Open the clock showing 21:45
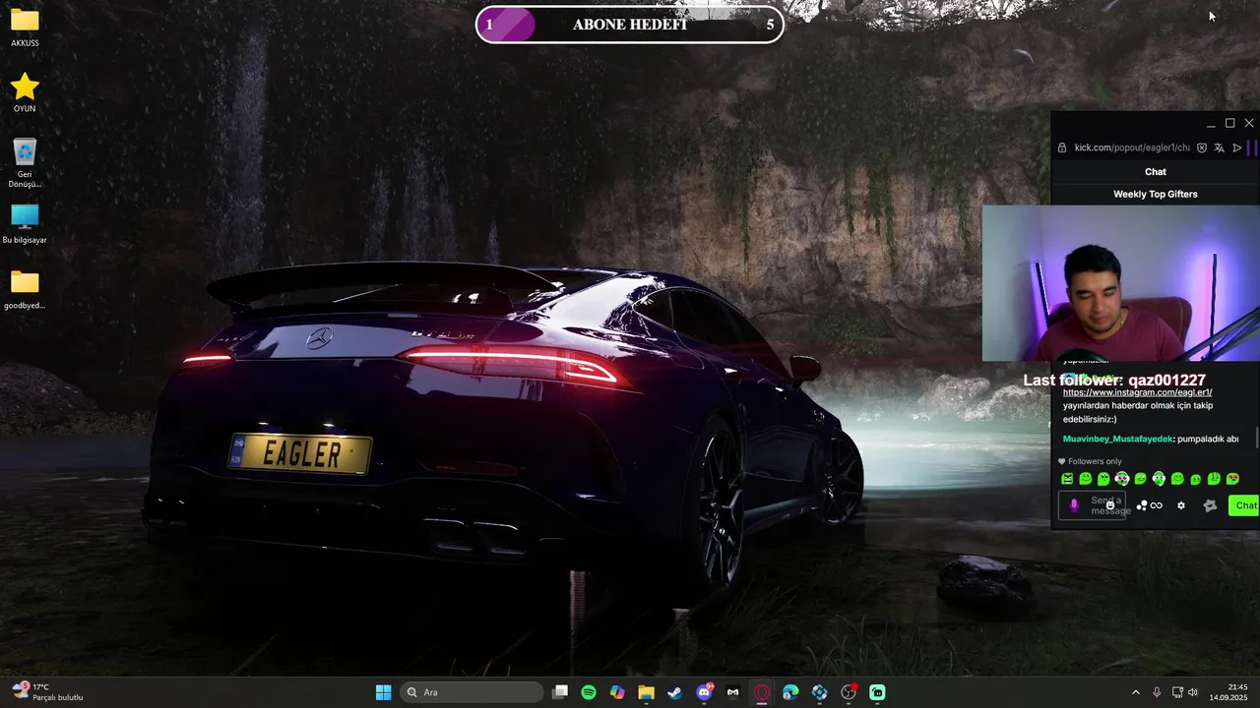Image resolution: width=1260 pixels, height=708 pixels. click(1229, 692)
